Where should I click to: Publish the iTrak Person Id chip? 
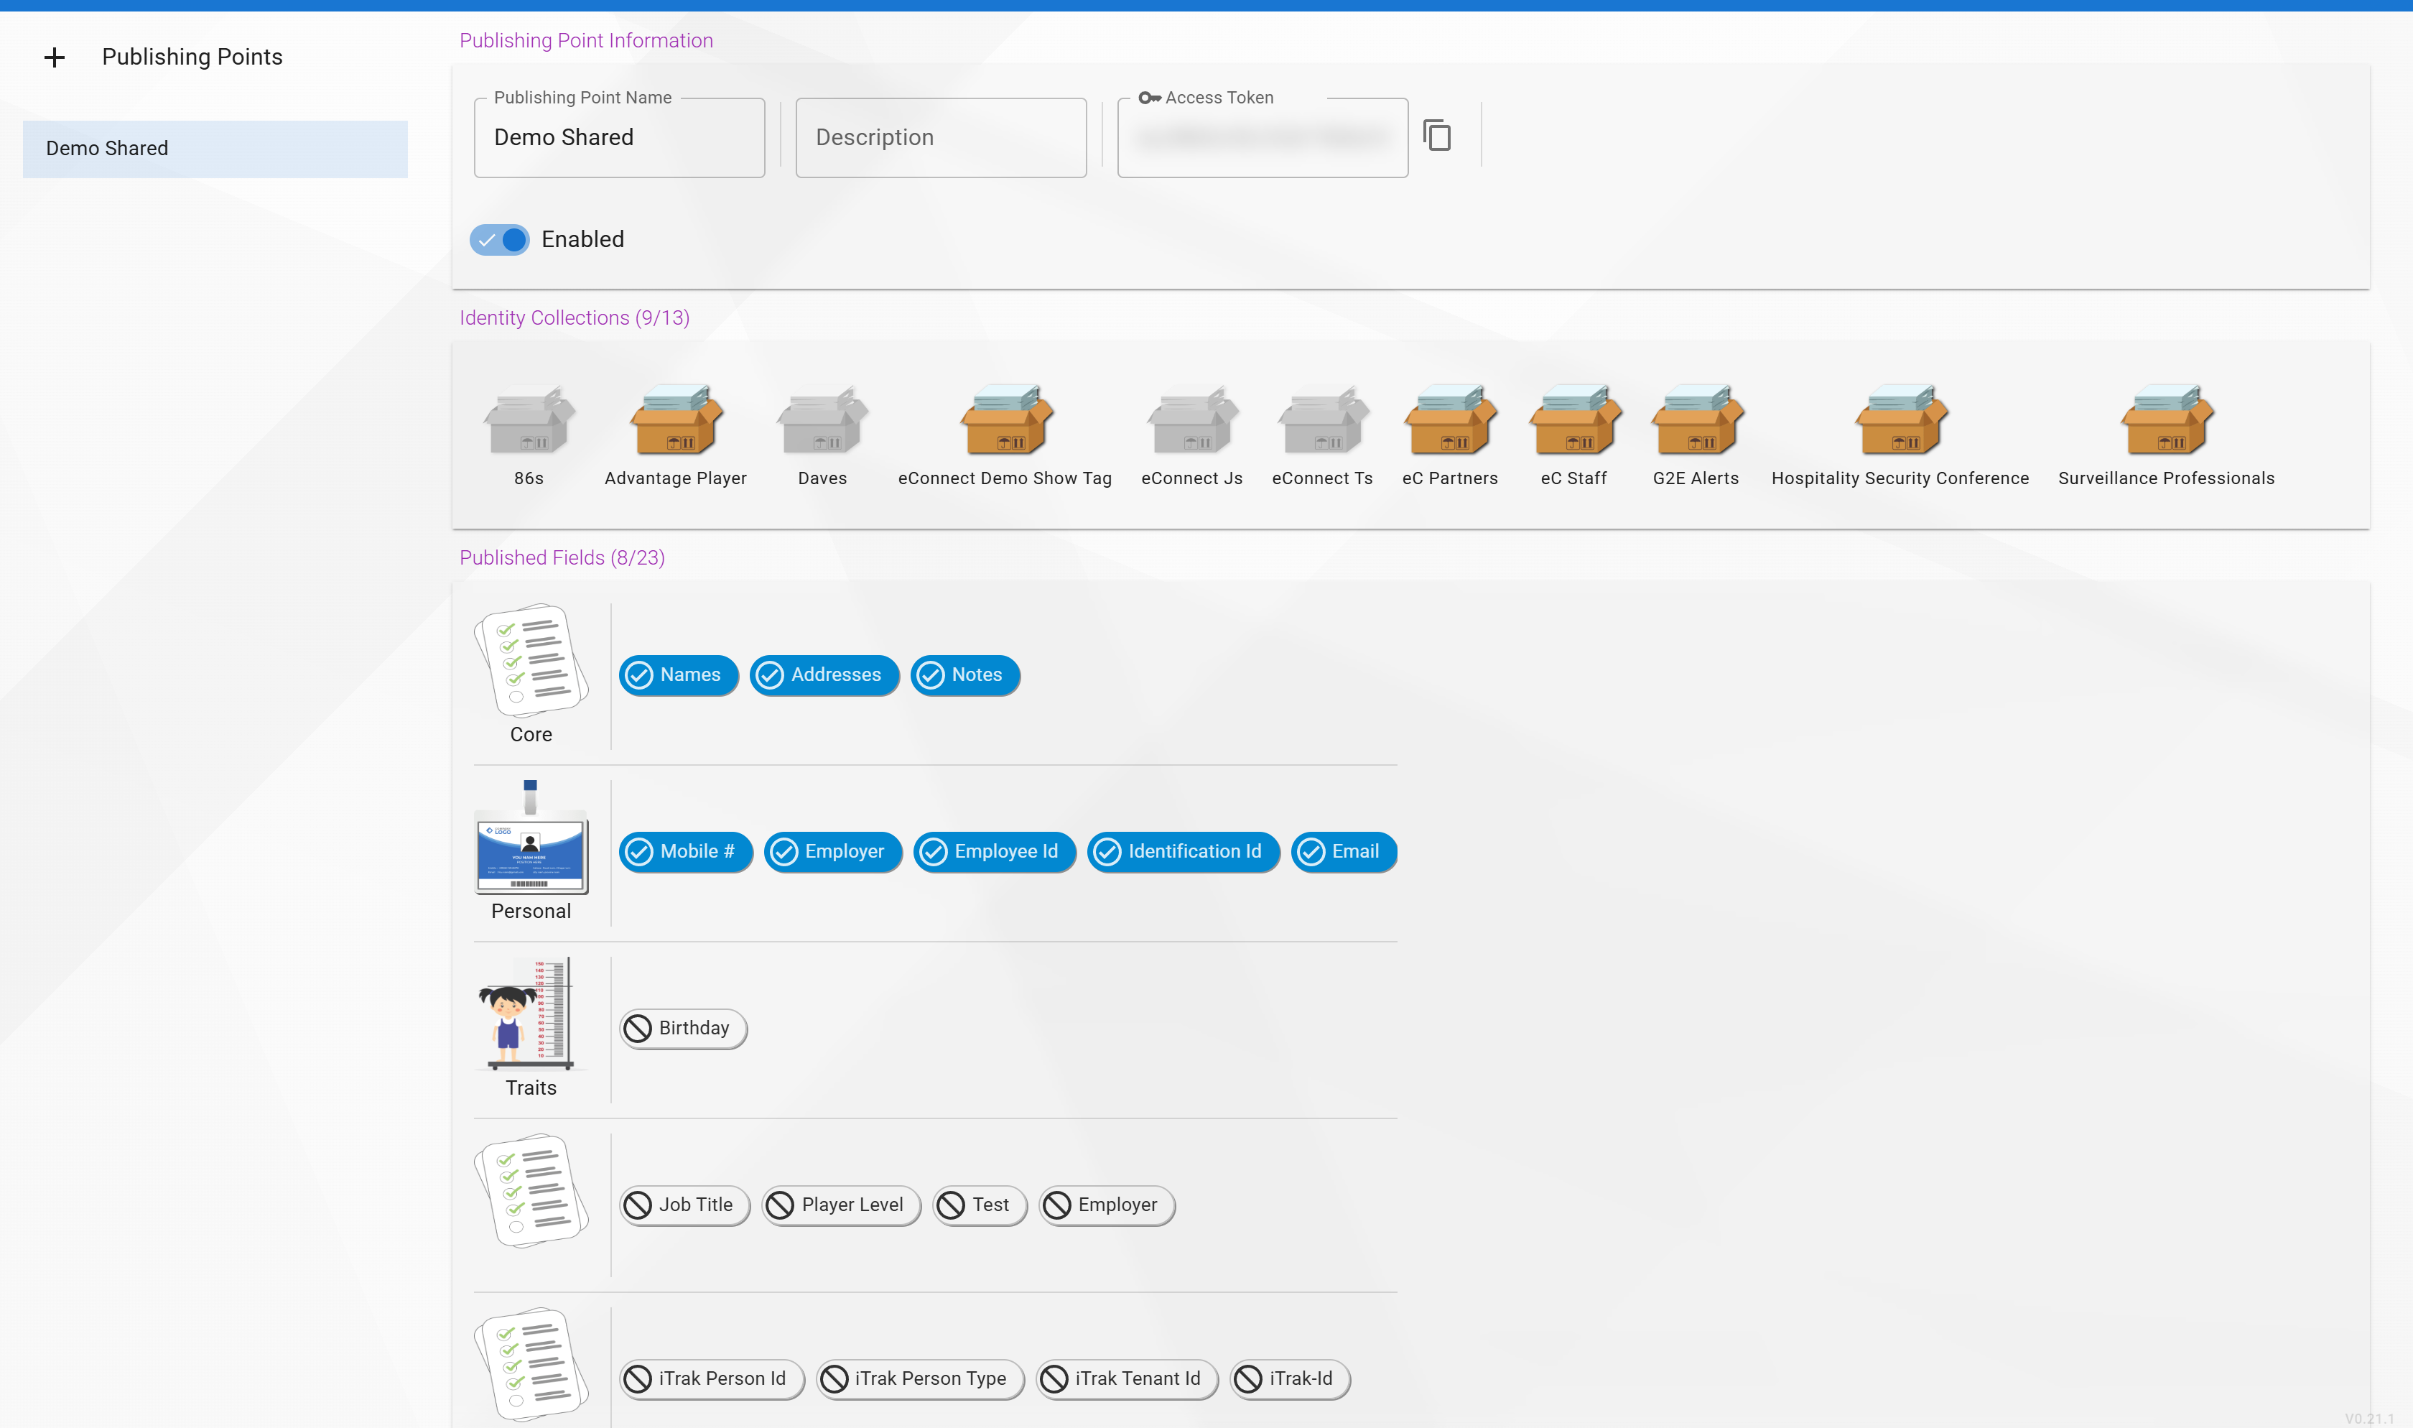click(712, 1379)
